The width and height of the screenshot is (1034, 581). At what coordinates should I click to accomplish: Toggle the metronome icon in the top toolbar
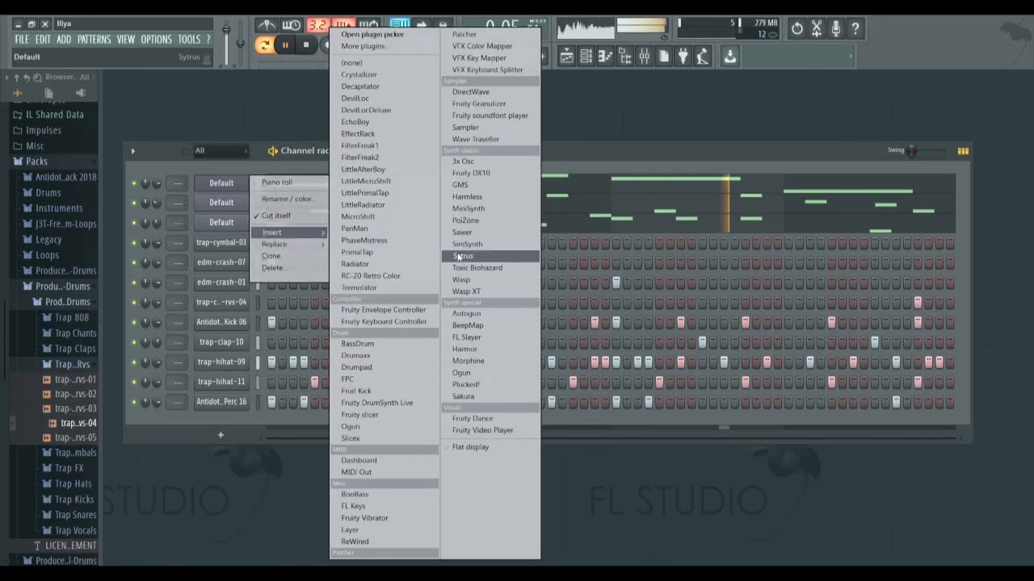267,26
